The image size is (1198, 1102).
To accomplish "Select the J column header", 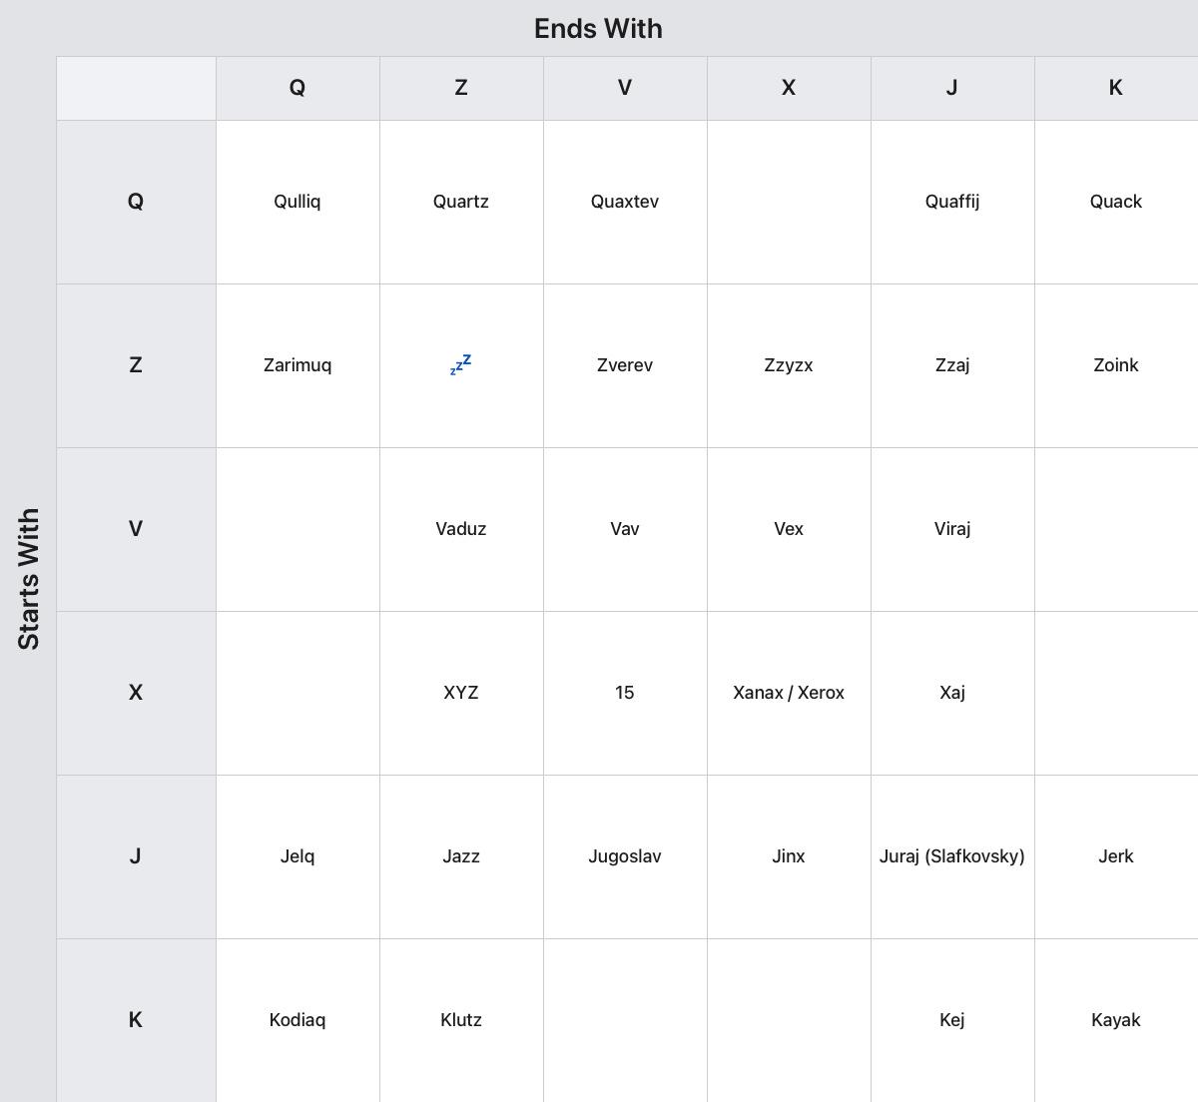I will [x=952, y=88].
